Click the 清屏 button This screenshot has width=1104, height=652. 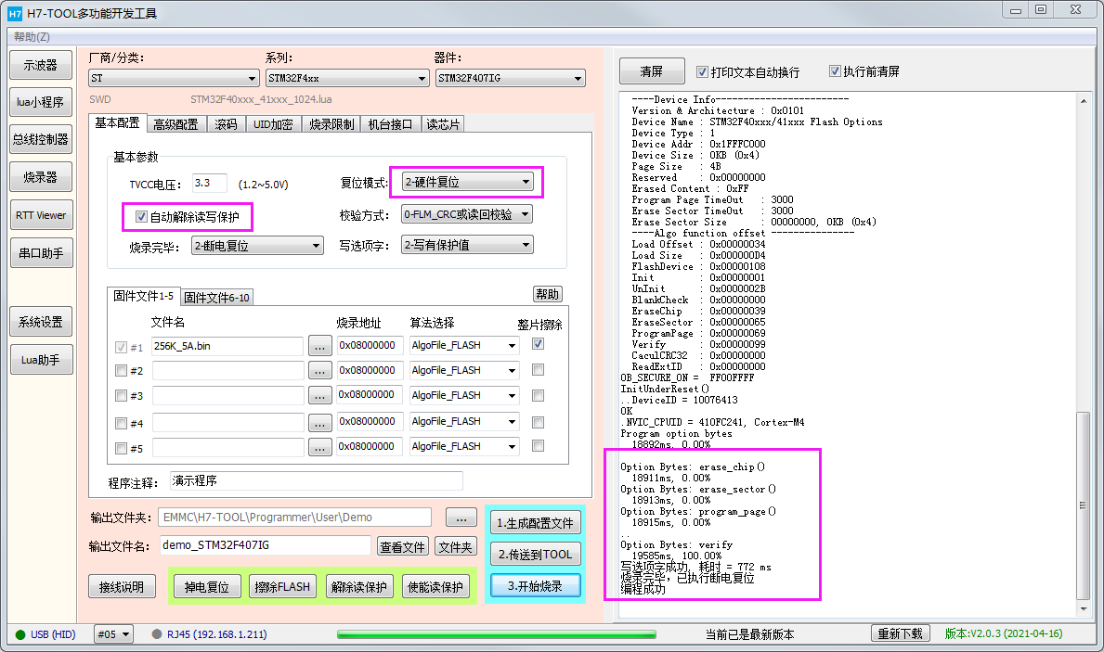point(652,71)
